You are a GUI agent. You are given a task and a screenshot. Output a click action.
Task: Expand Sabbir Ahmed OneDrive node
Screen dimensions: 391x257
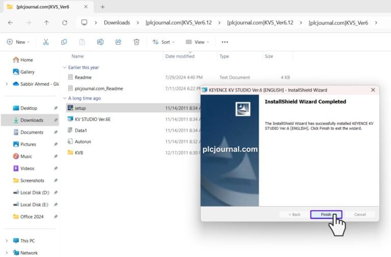point(7,84)
